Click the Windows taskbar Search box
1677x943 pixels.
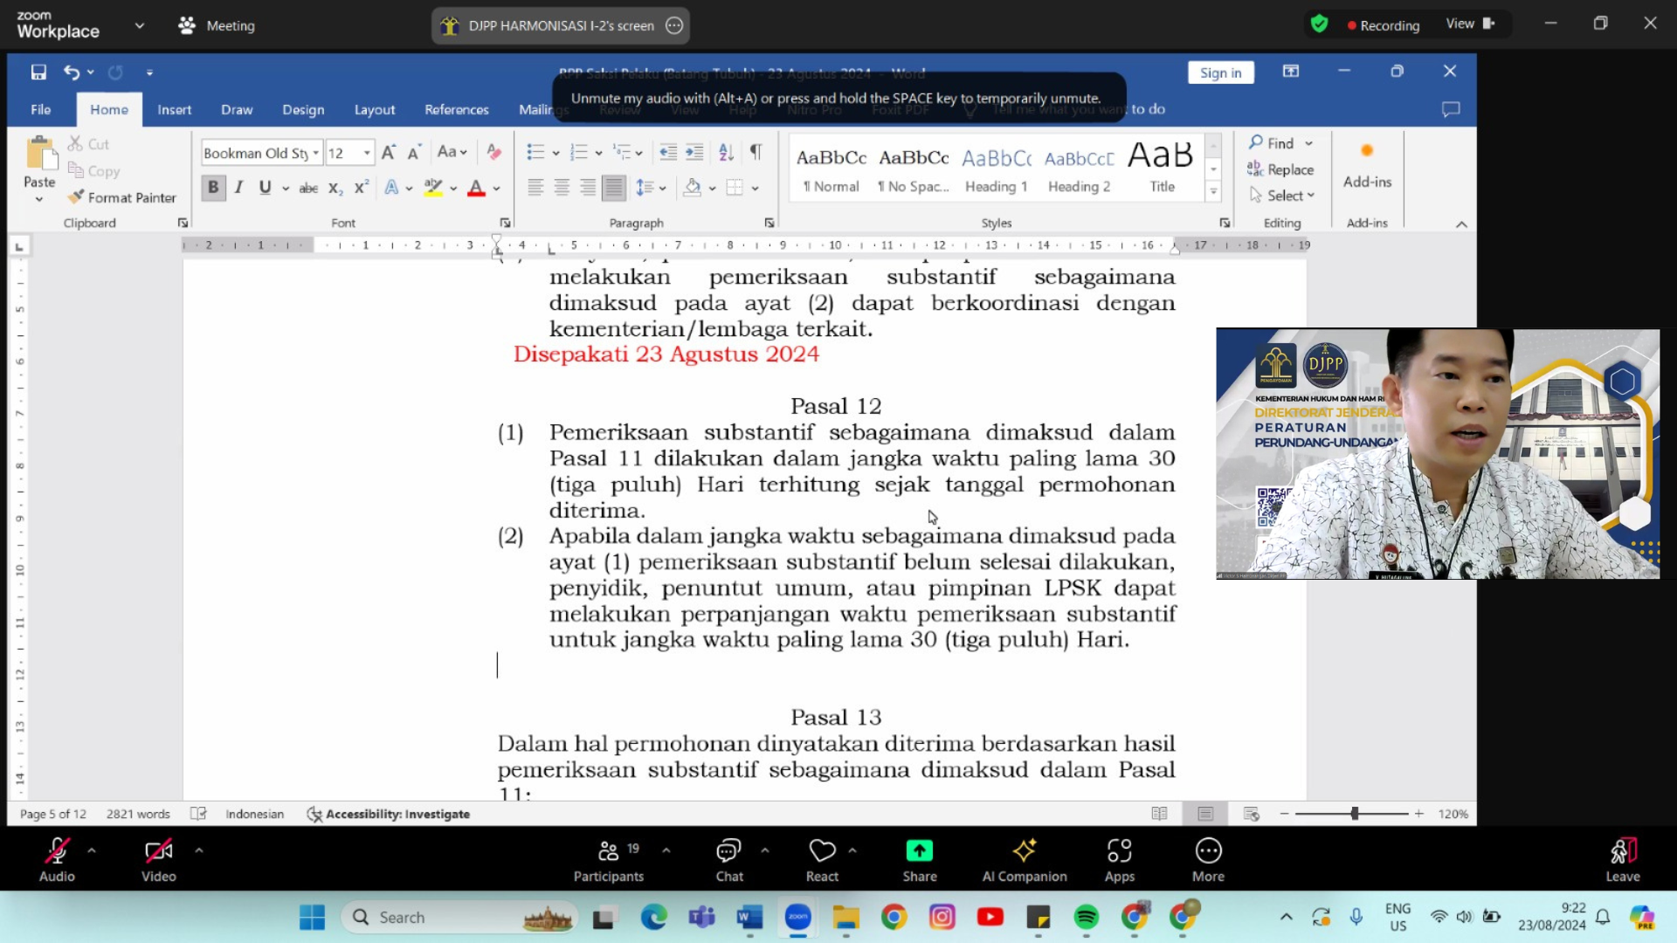pos(460,918)
